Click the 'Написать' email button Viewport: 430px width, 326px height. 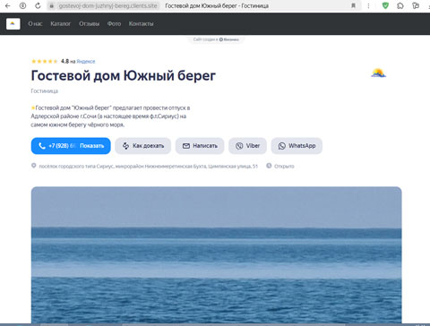(x=200, y=146)
